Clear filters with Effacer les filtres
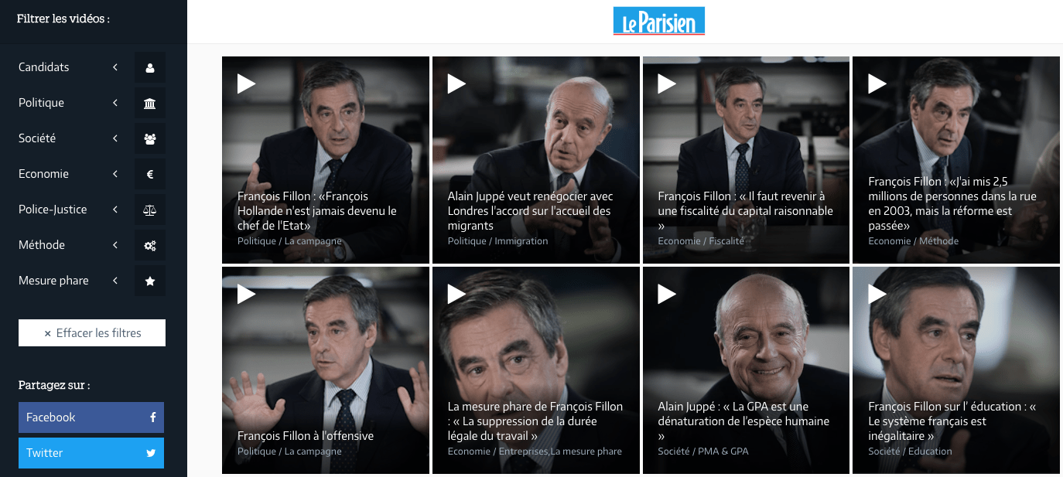 [92, 333]
